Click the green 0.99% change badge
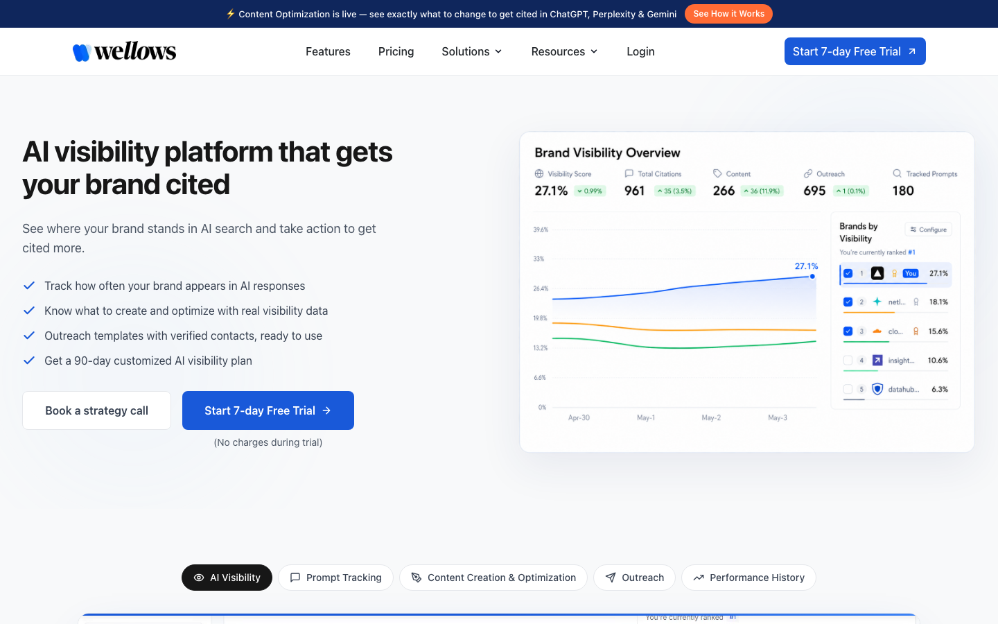This screenshot has width=998, height=624. pos(590,191)
